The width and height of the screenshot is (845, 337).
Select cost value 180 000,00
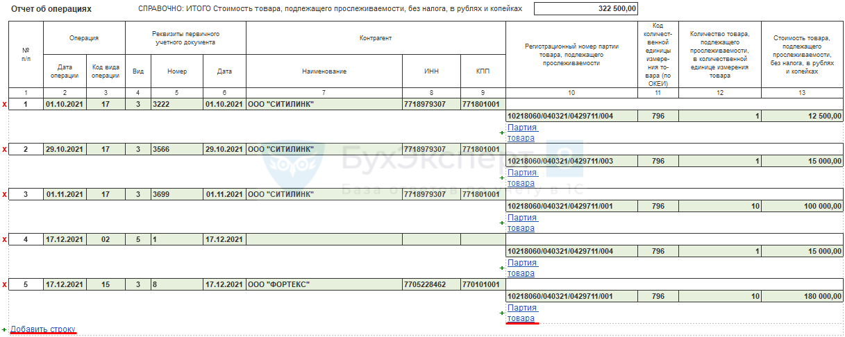point(803,296)
